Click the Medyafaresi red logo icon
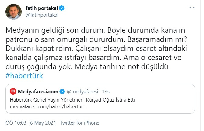The image size is (204, 131). (13, 91)
